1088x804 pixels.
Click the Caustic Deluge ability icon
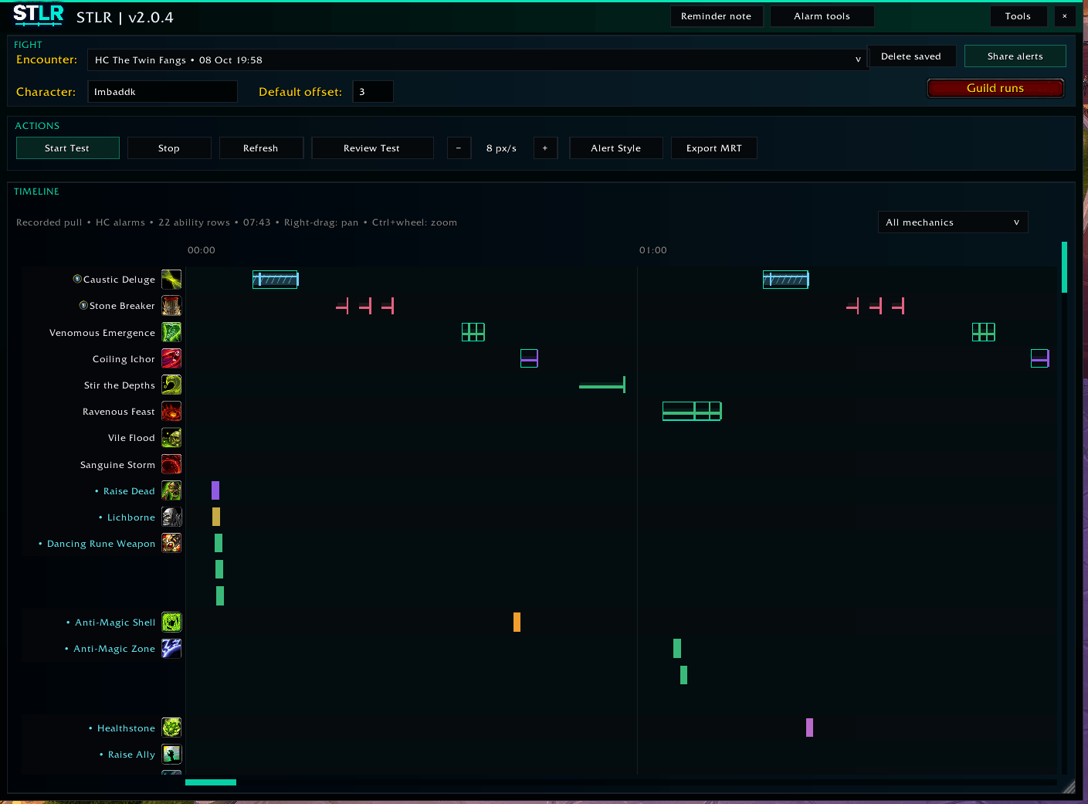tap(171, 280)
